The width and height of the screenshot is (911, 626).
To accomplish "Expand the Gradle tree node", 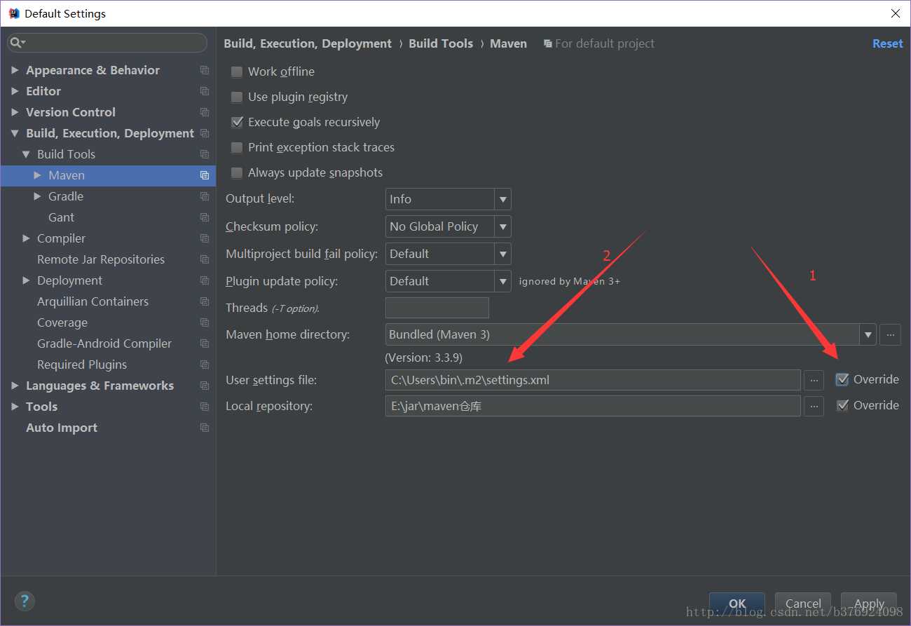I will point(37,196).
